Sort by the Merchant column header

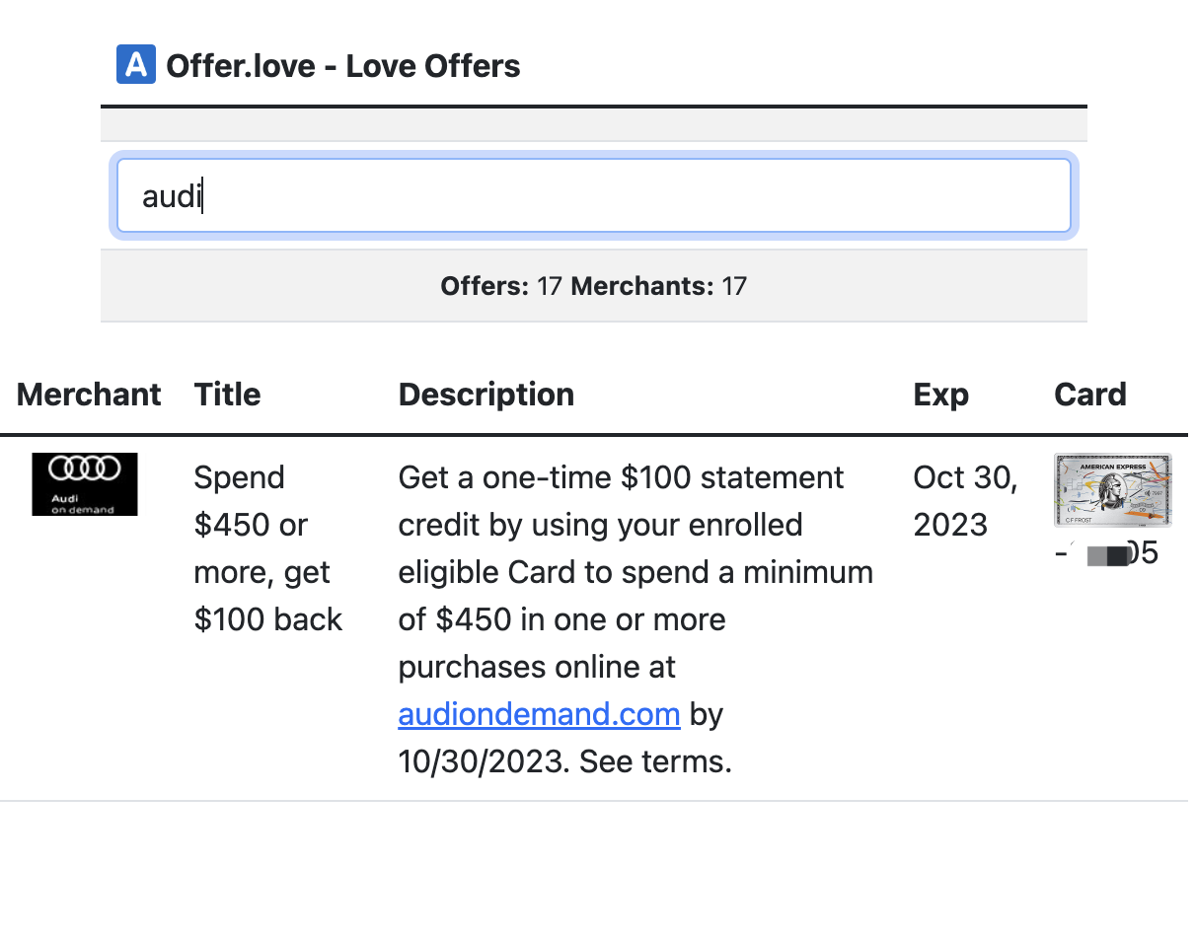point(89,395)
